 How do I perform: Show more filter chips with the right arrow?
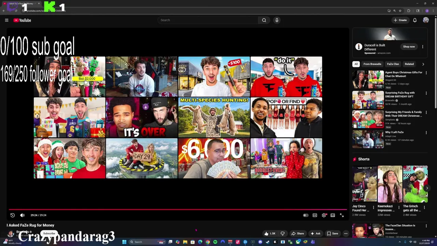pyautogui.click(x=423, y=64)
